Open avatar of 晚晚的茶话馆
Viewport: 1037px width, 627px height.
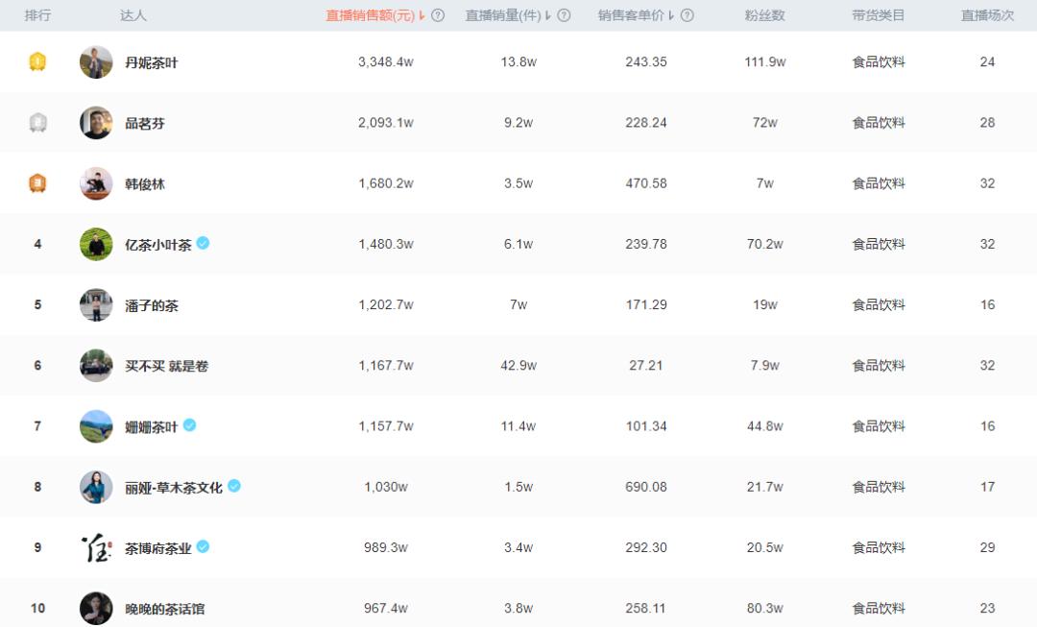(x=96, y=609)
